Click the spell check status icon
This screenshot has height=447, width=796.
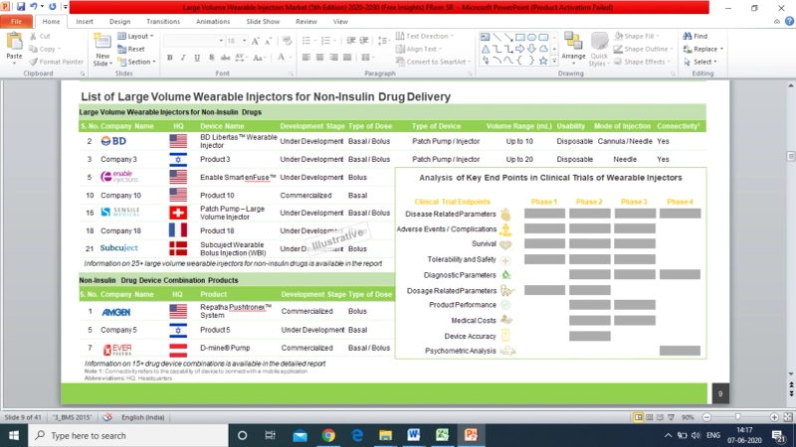coord(107,417)
